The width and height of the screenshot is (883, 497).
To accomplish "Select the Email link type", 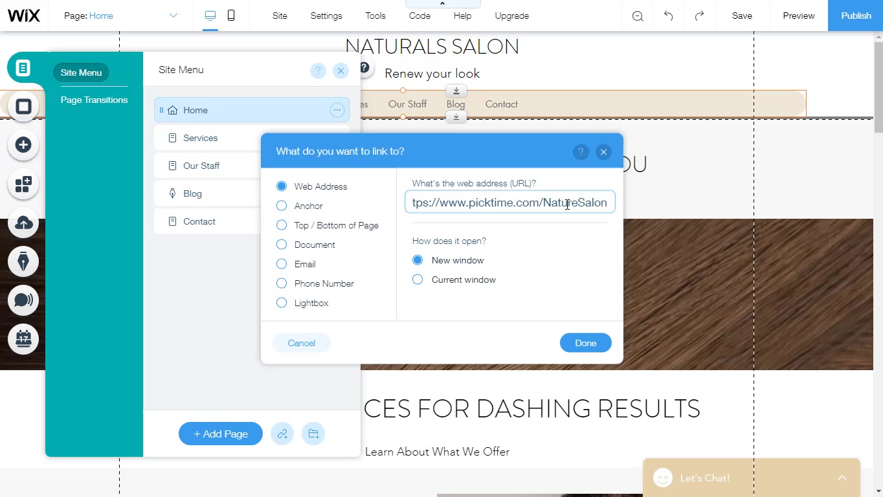I will 282,264.
